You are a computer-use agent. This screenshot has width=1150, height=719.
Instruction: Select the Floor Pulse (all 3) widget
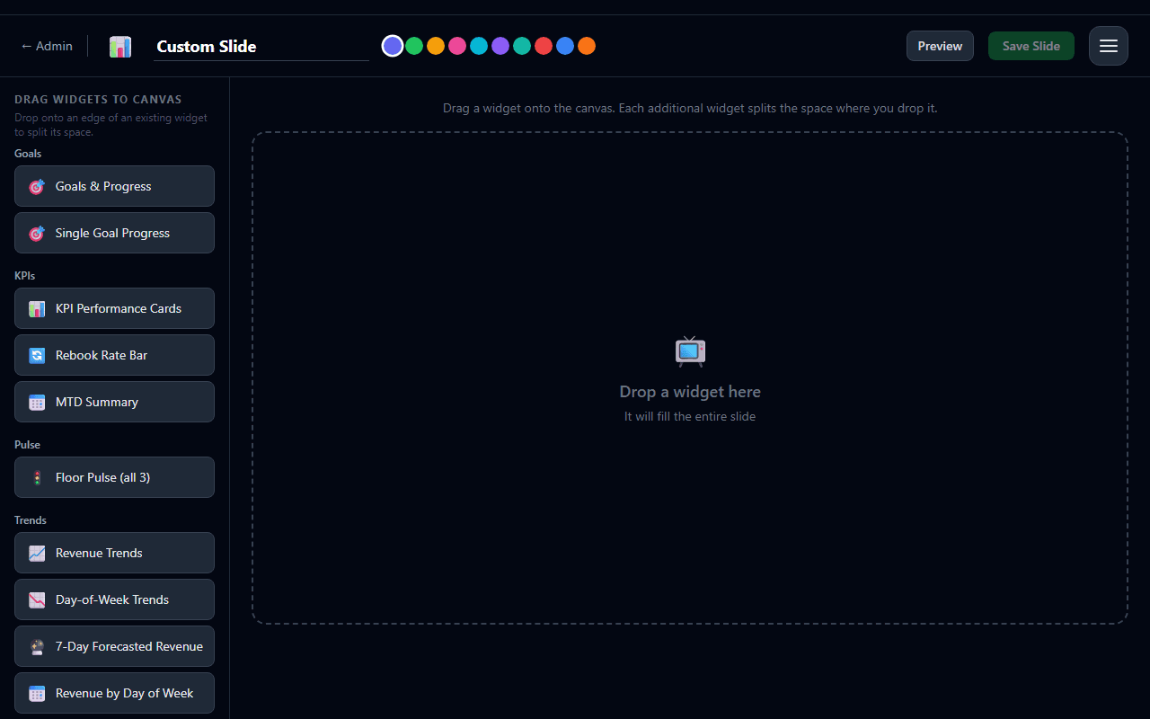(114, 477)
